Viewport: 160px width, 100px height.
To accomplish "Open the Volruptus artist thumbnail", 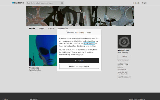I will point(43,50).
